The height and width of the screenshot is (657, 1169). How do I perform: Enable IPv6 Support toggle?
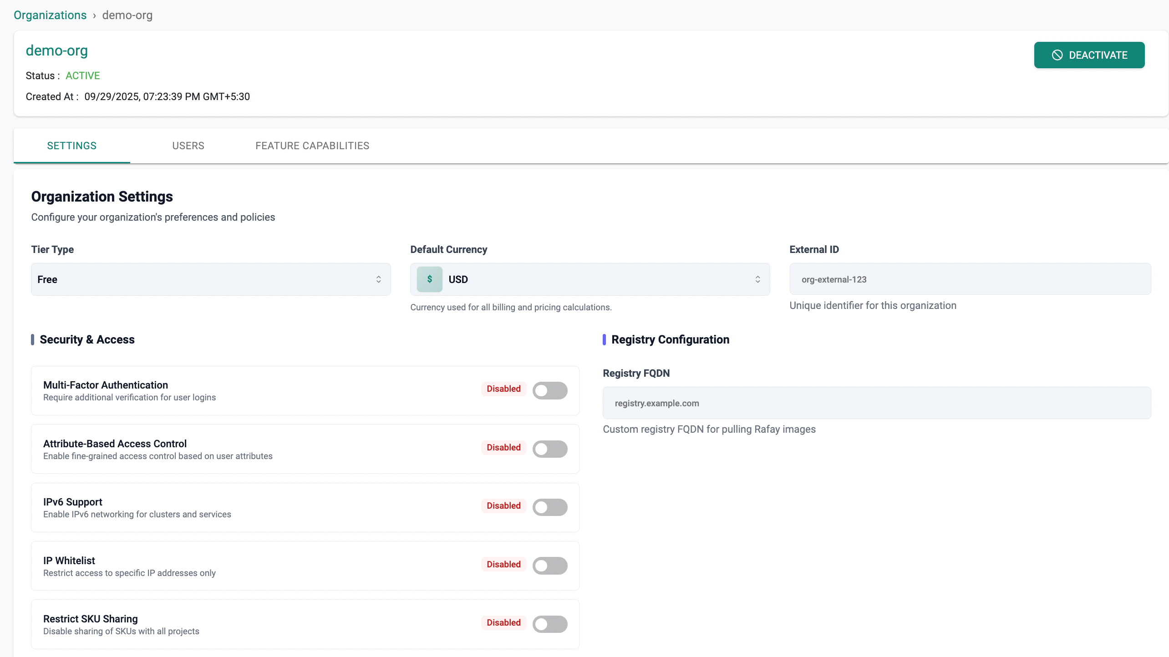(x=550, y=507)
